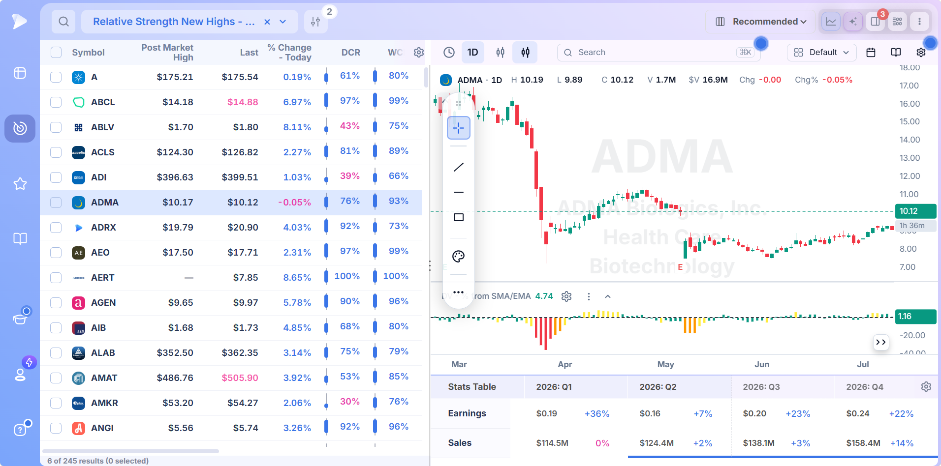Open the Default chart template dropdown
This screenshot has width=941, height=466.
[822, 52]
